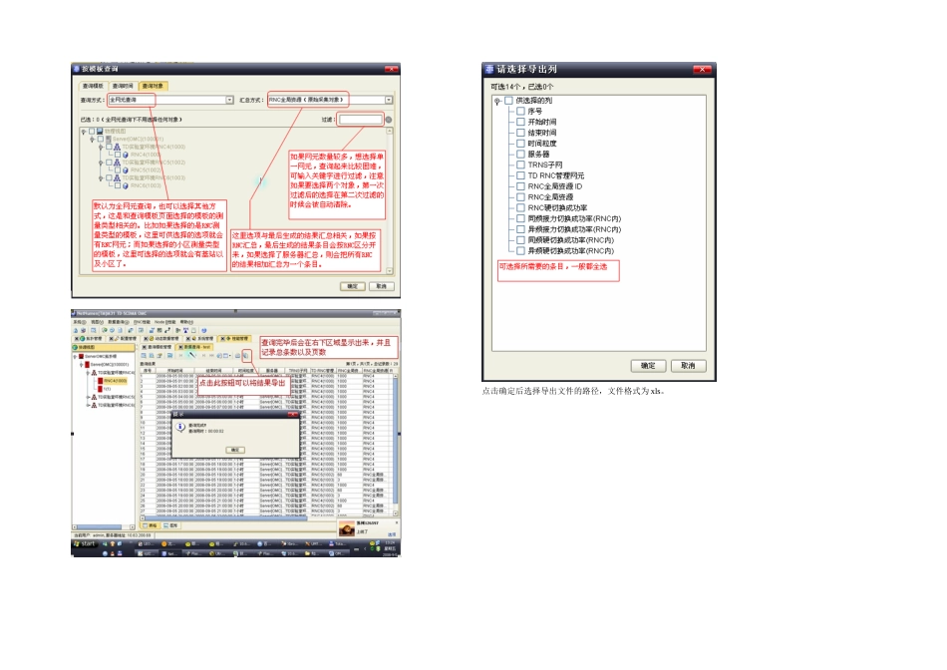The height and width of the screenshot is (670, 947).
Task: Tick the 结束时间 column checkbox
Action: pyautogui.click(x=520, y=133)
